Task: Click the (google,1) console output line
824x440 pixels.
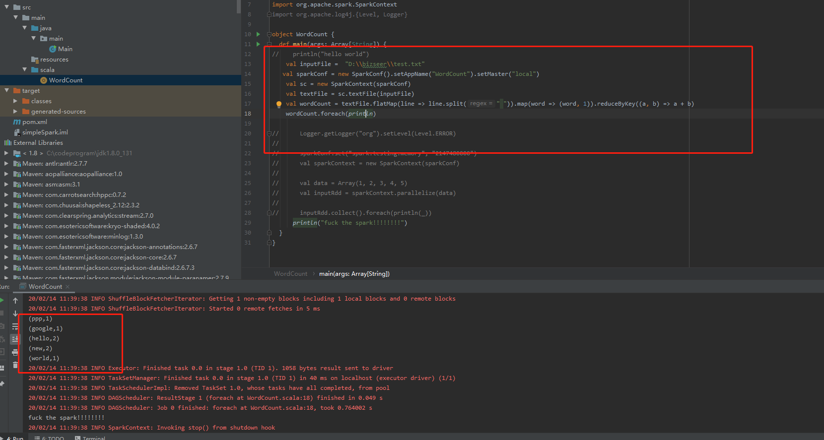Action: click(46, 328)
